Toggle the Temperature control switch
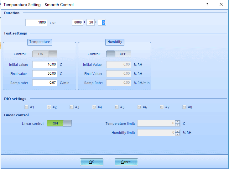Image resolution: width=229 pixels, height=169 pixels. pyautogui.click(x=45, y=54)
